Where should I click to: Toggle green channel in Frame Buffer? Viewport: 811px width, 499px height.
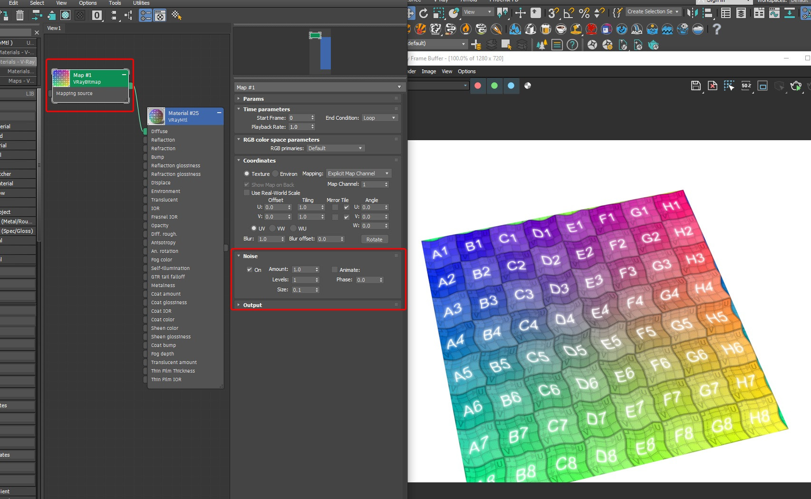494,86
